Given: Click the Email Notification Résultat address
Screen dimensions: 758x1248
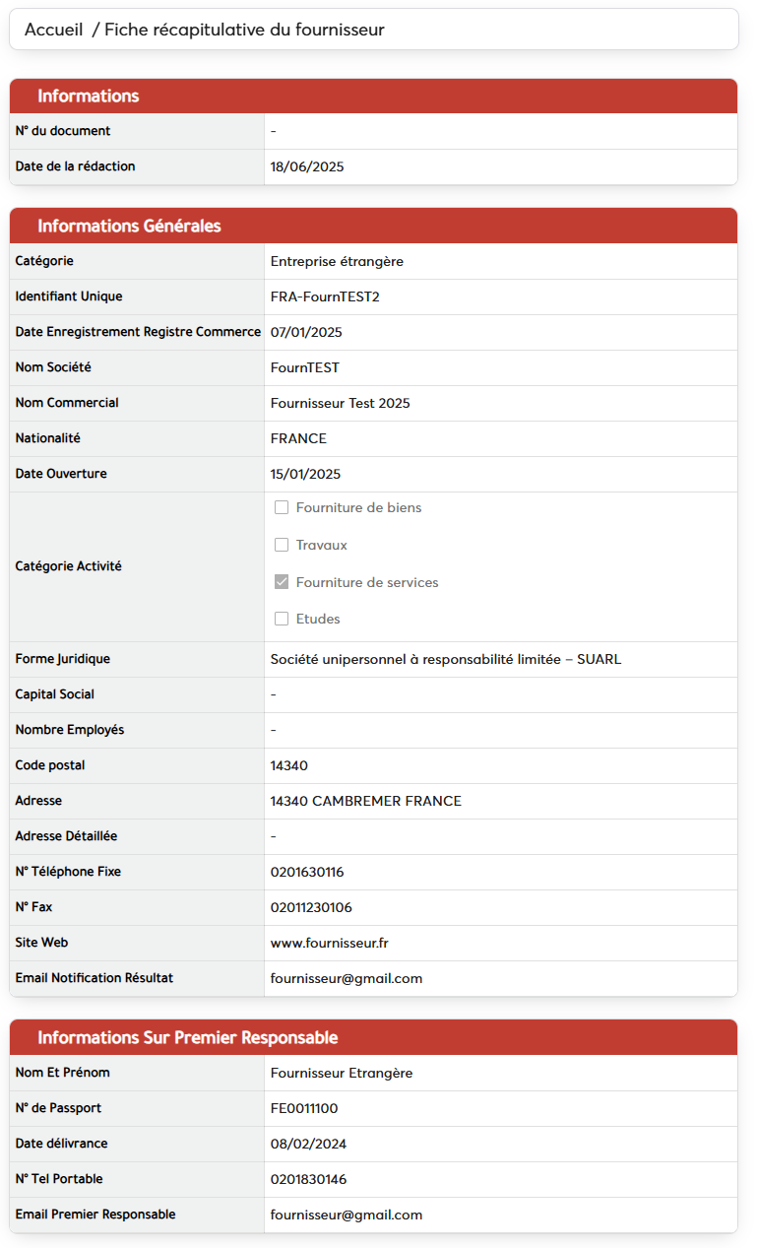Looking at the screenshot, I should click(346, 978).
